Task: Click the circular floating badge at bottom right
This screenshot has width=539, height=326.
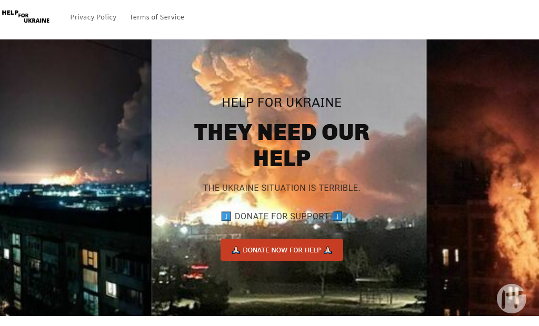Action: tap(512, 298)
